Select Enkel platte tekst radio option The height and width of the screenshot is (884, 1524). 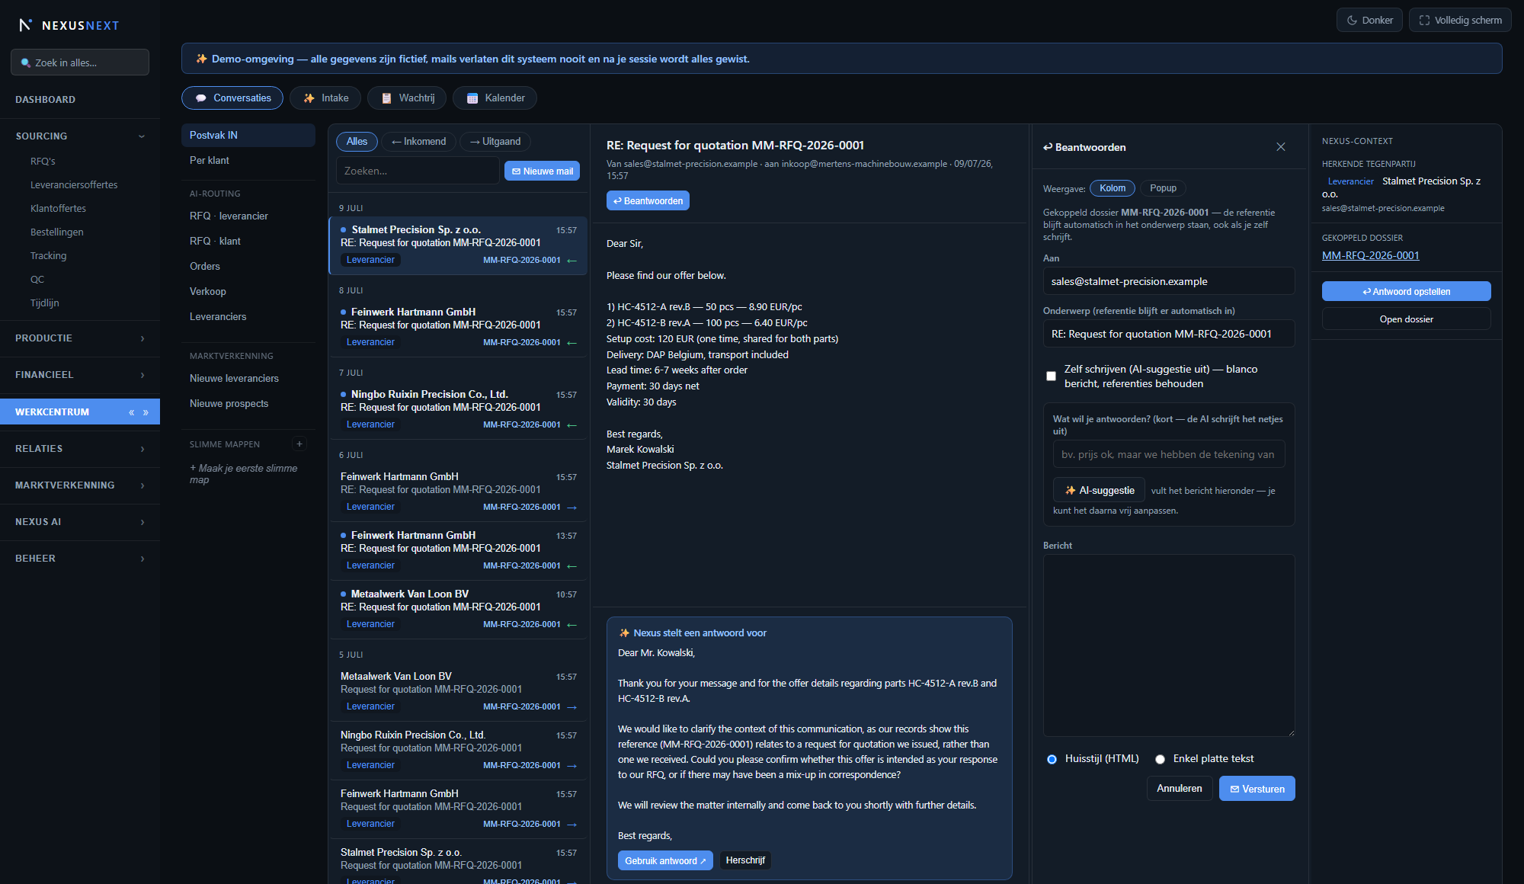point(1160,759)
